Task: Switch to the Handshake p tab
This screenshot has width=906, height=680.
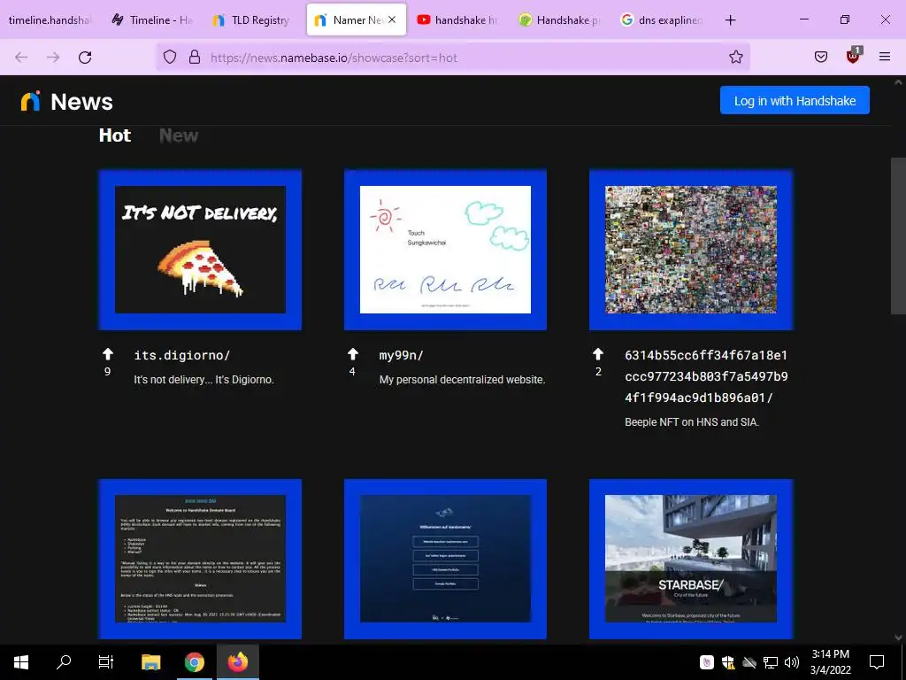Action: (558, 20)
